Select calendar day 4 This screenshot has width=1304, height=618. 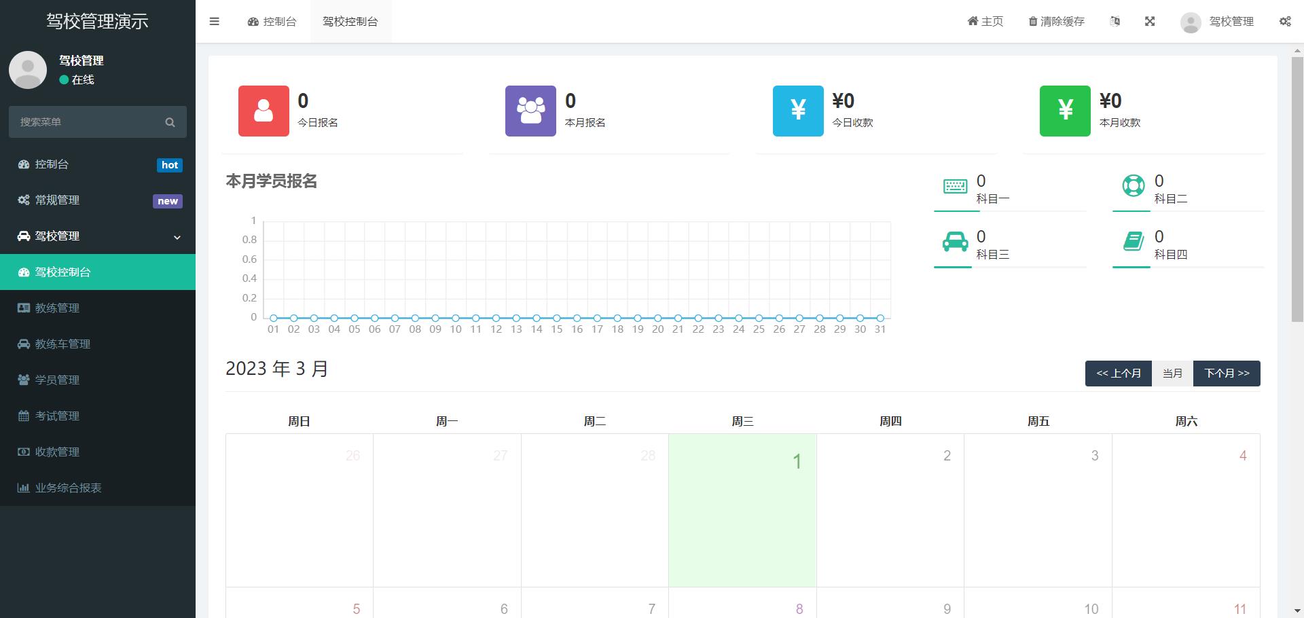pyautogui.click(x=1186, y=510)
